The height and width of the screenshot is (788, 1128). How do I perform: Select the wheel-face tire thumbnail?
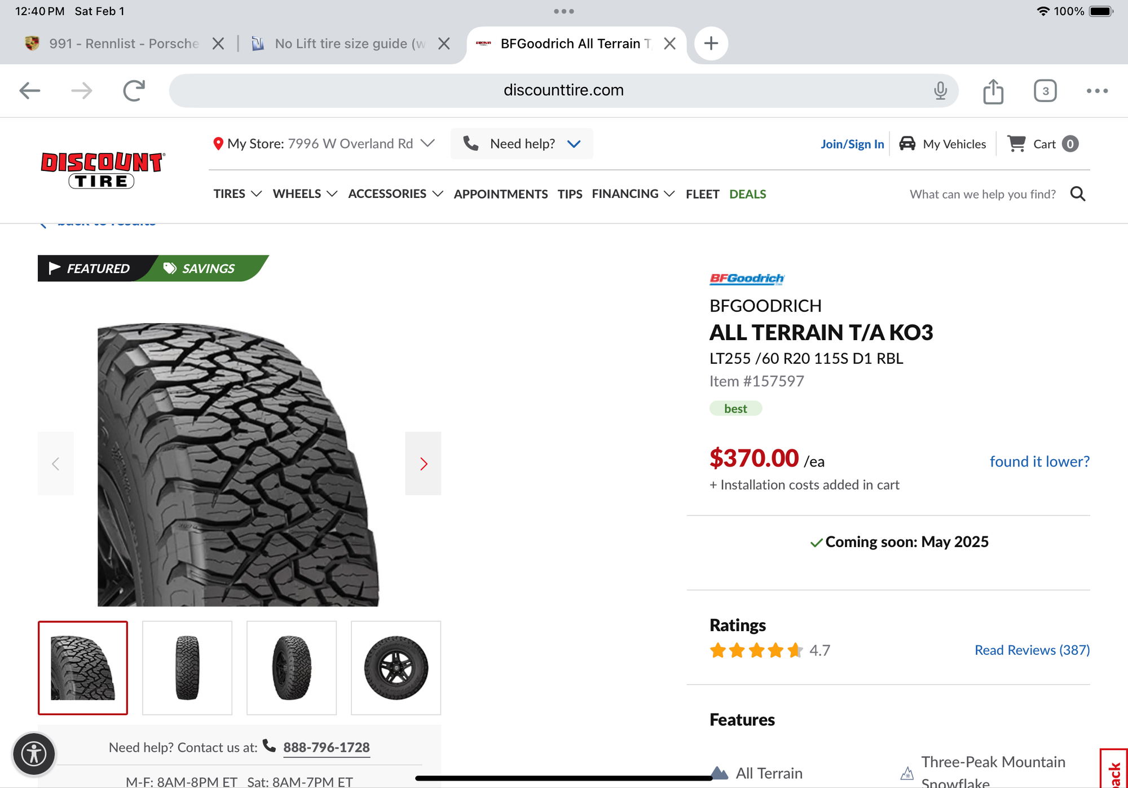(396, 668)
